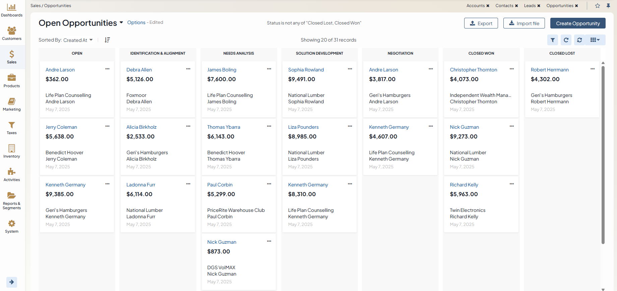This screenshot has height=291, width=617.
Task: Open Reports & Segments folder
Action: 12,200
